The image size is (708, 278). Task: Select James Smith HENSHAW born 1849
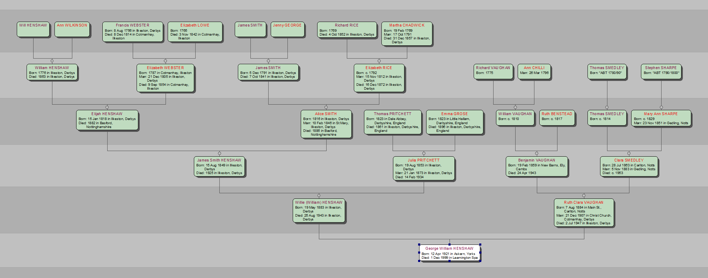[x=219, y=167]
